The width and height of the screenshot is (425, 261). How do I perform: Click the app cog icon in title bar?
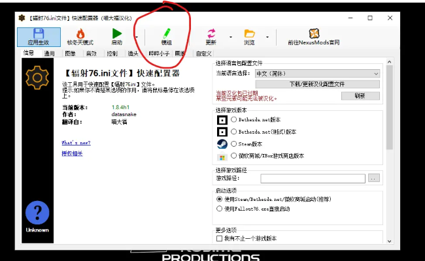pyautogui.click(x=22, y=18)
